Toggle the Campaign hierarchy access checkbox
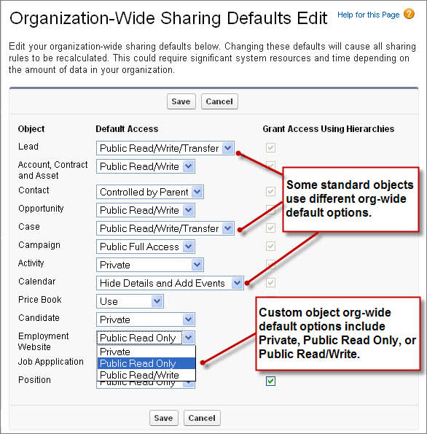Viewport: 427px width, 434px height. pos(270,246)
